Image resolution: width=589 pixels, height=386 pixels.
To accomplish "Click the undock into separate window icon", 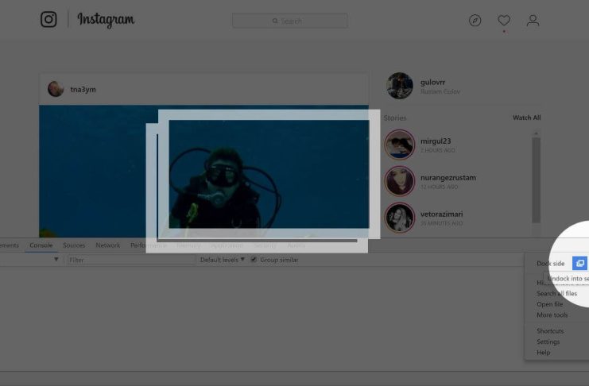I will (579, 263).
